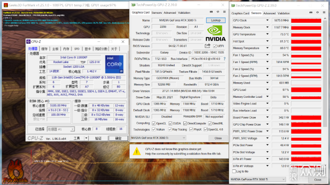The image size is (330, 185).
Task: Switch to Validation tab in Graphics Card window
Action: 184,13
